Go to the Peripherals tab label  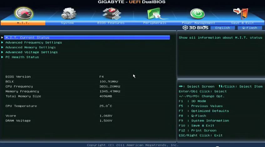click(x=154, y=23)
